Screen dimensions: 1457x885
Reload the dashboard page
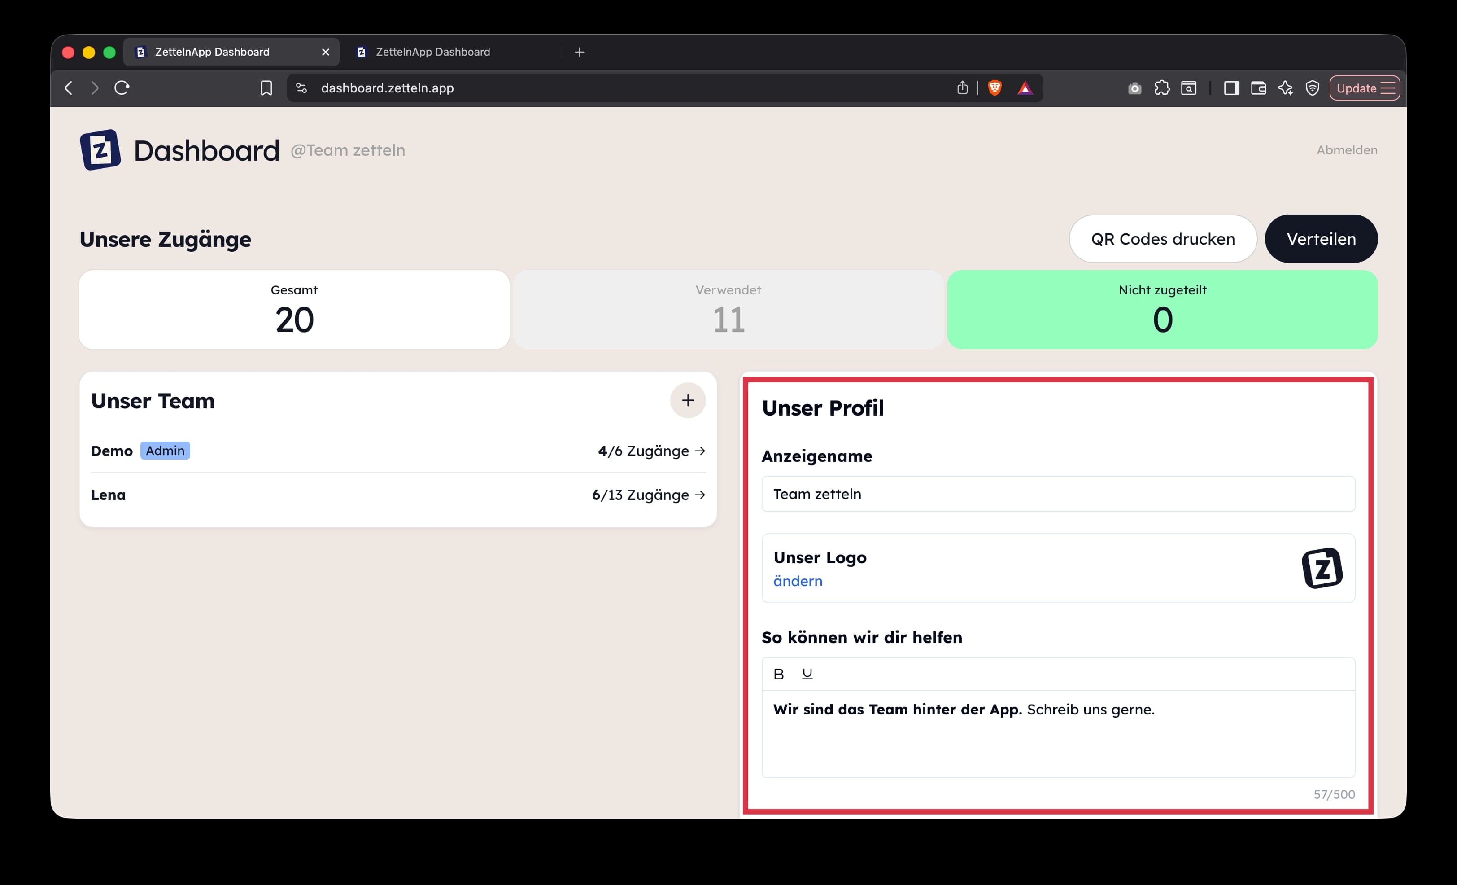click(122, 88)
